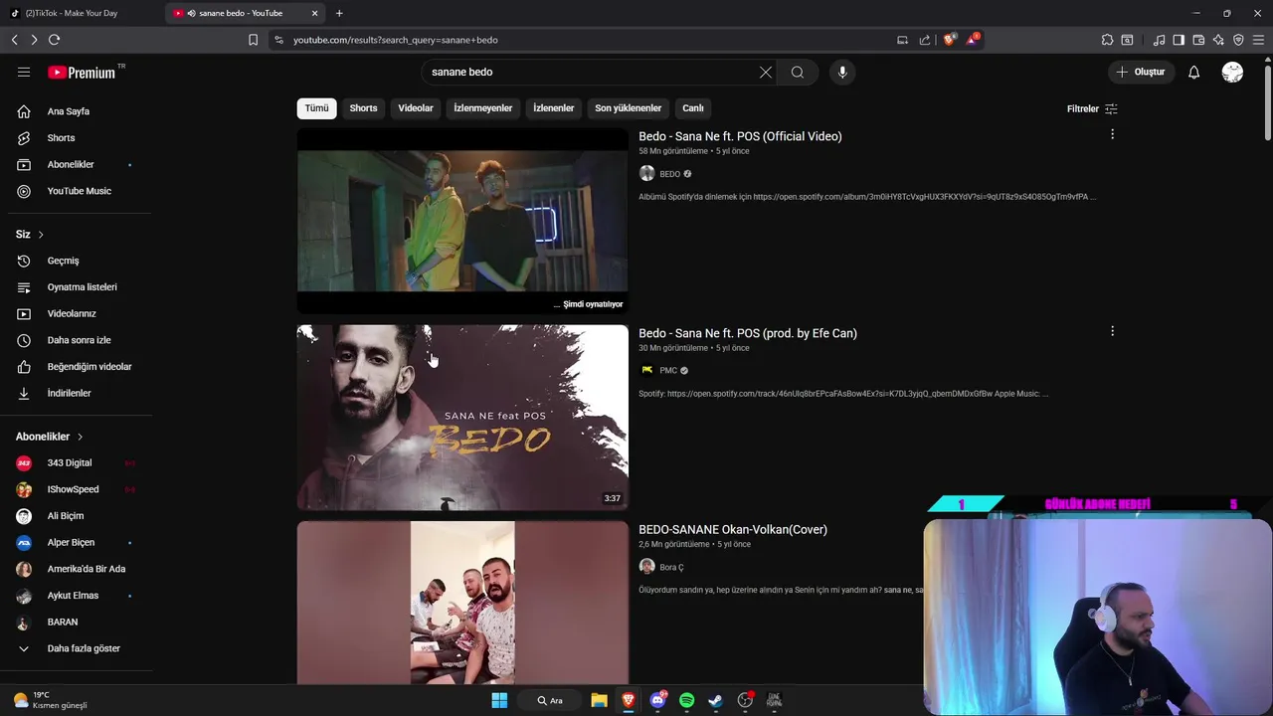This screenshot has width=1273, height=716.
Task: Select the Shorts filter chip
Action: [x=363, y=108]
